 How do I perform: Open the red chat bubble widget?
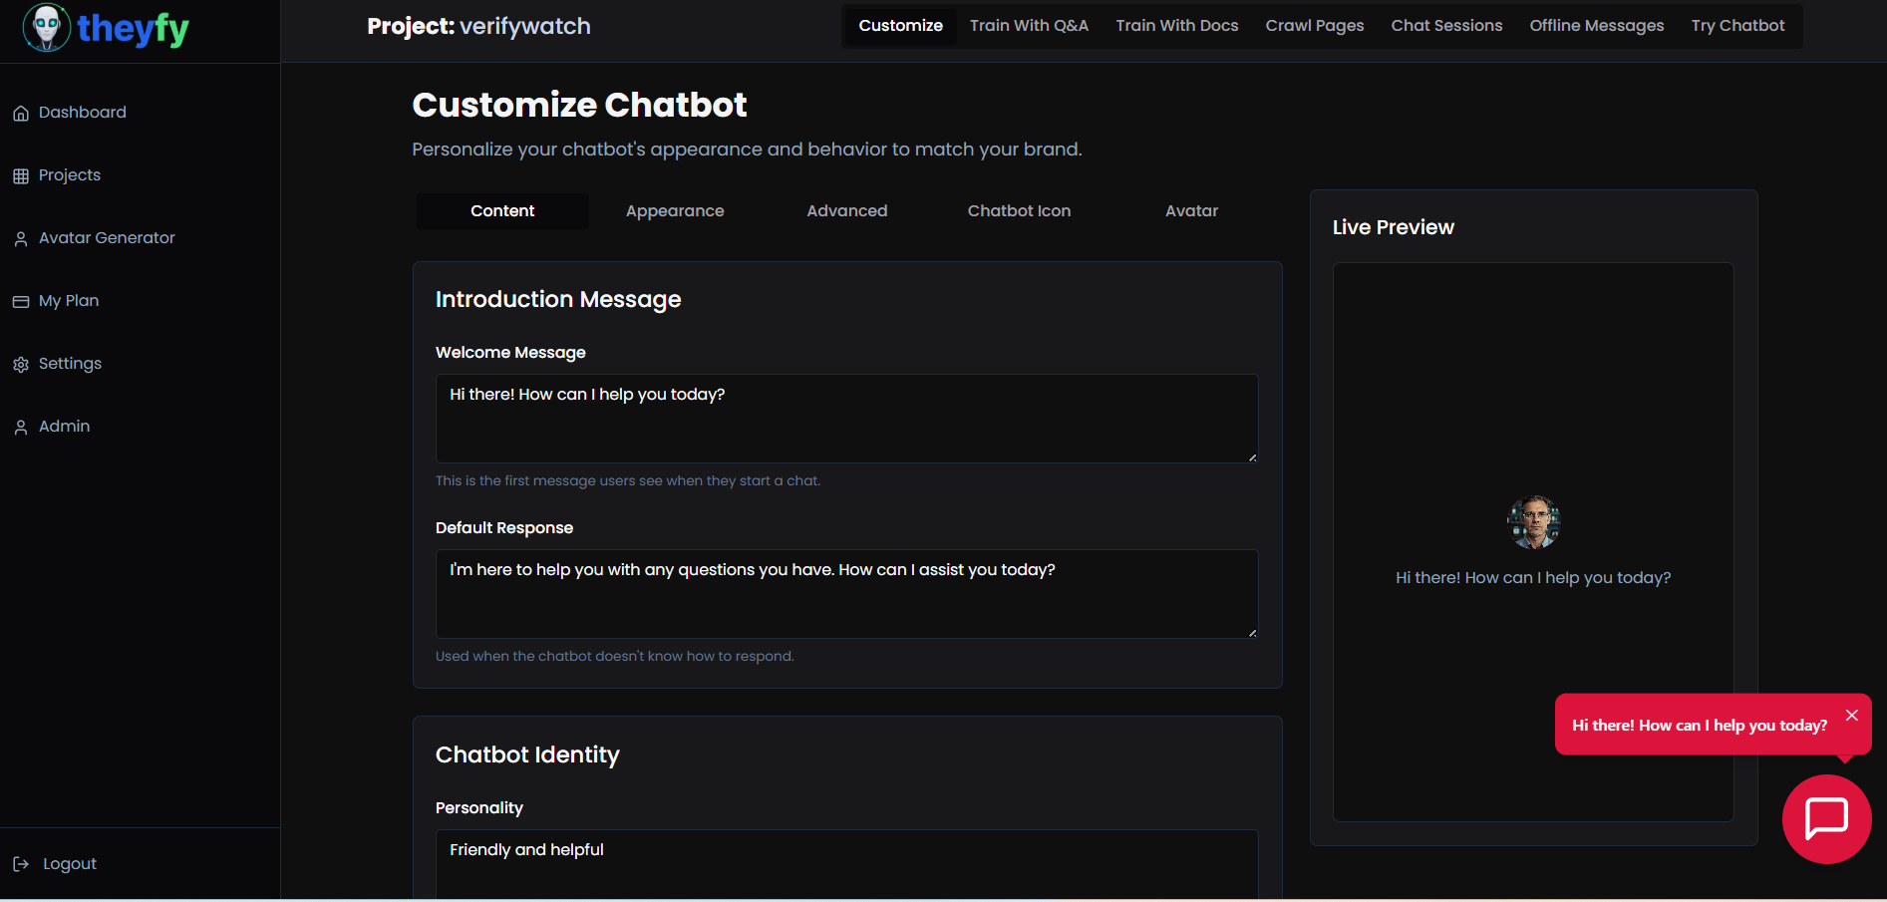pos(1826,819)
